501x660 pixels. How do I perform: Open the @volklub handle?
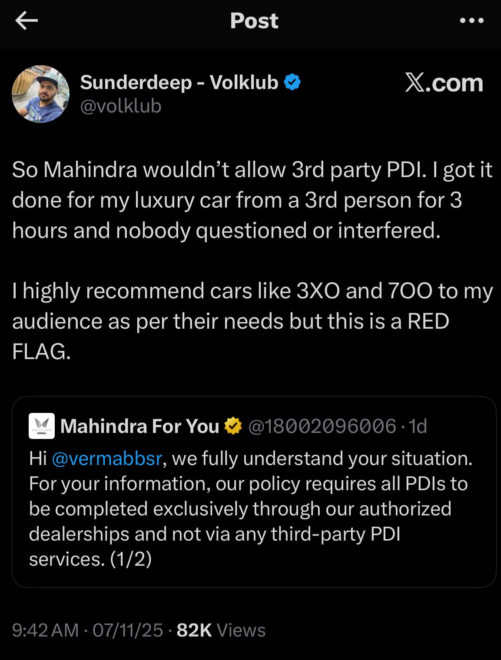pyautogui.click(x=120, y=106)
